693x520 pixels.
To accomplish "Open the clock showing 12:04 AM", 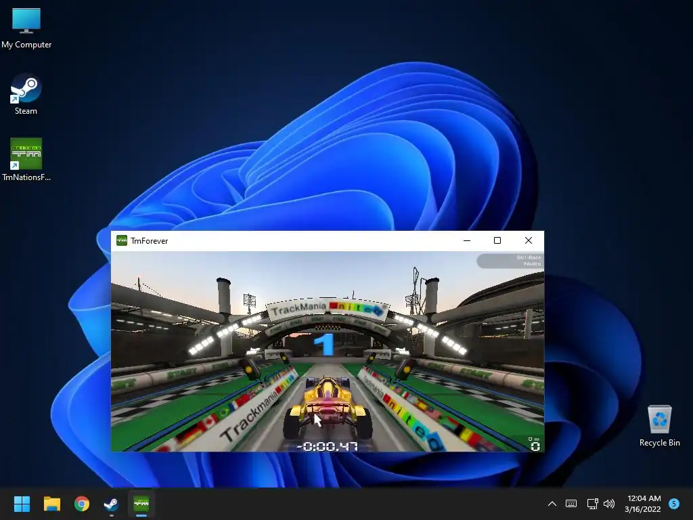I will [x=643, y=504].
